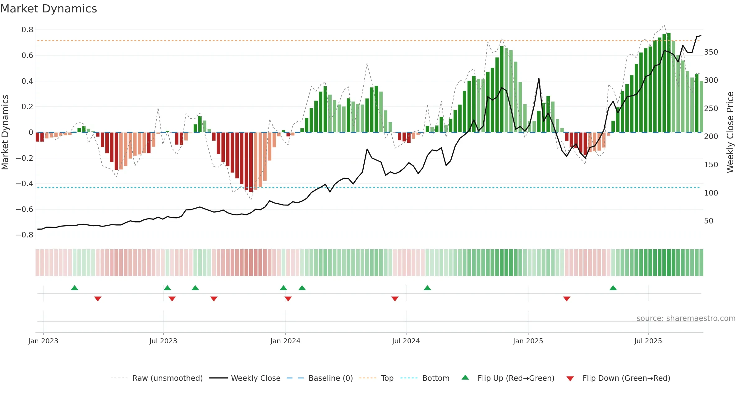Image resolution: width=746 pixels, height=419 pixels.
Task: Click the green Flip Up triangle in late January 2024
Action: (302, 288)
